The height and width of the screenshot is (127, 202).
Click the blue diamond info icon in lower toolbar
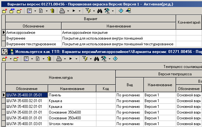(115, 59)
